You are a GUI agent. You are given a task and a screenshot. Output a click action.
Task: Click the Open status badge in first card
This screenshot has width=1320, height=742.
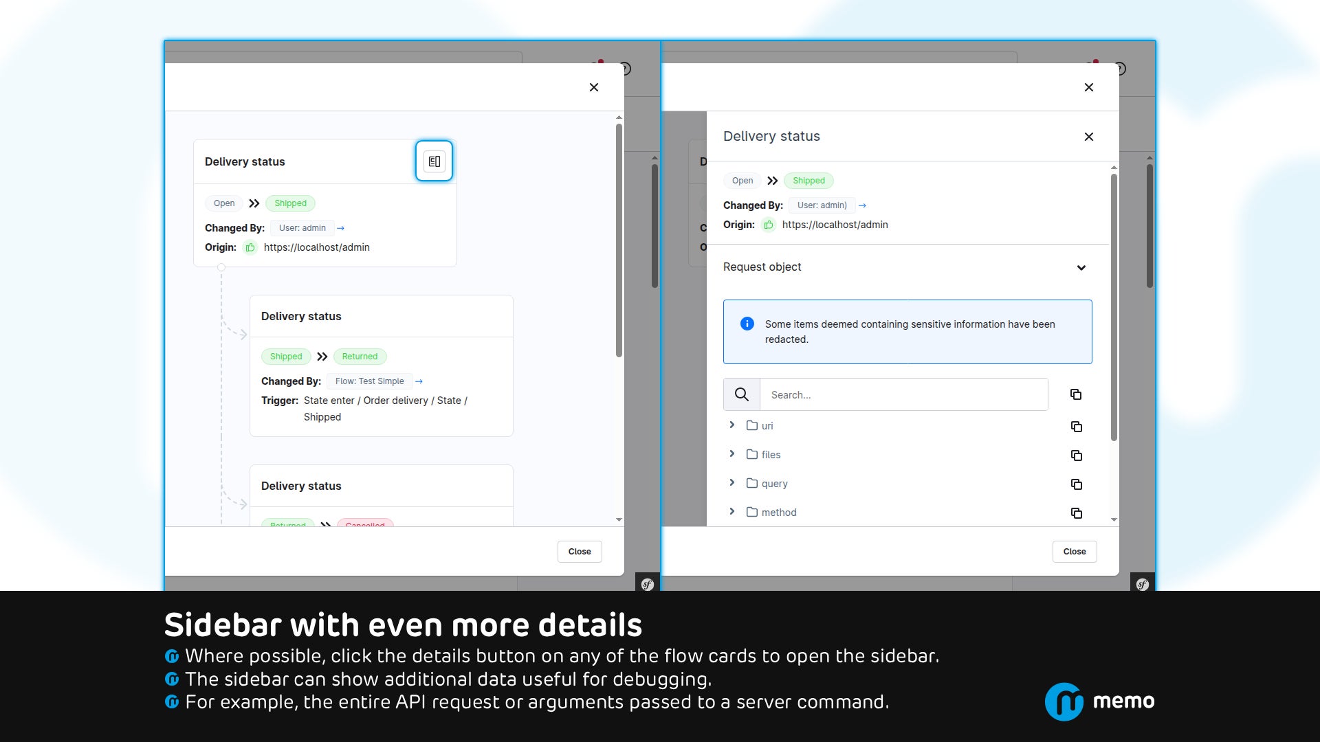224,203
